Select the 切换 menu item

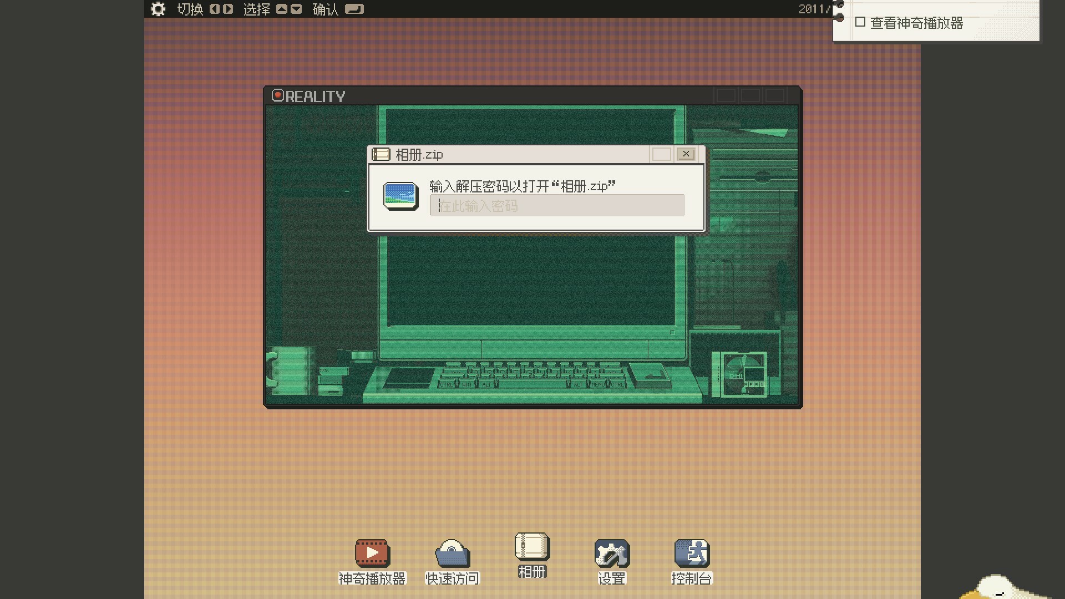pyautogui.click(x=190, y=9)
